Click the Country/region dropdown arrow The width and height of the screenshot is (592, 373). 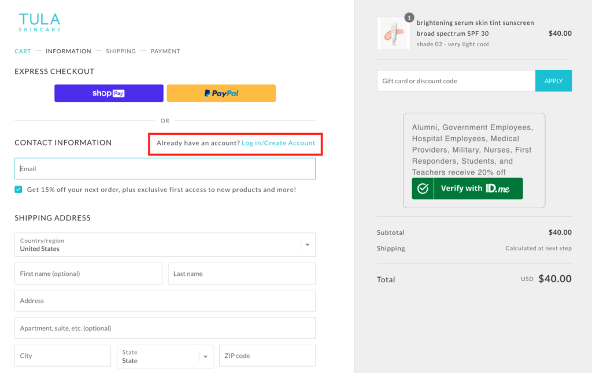(x=307, y=245)
